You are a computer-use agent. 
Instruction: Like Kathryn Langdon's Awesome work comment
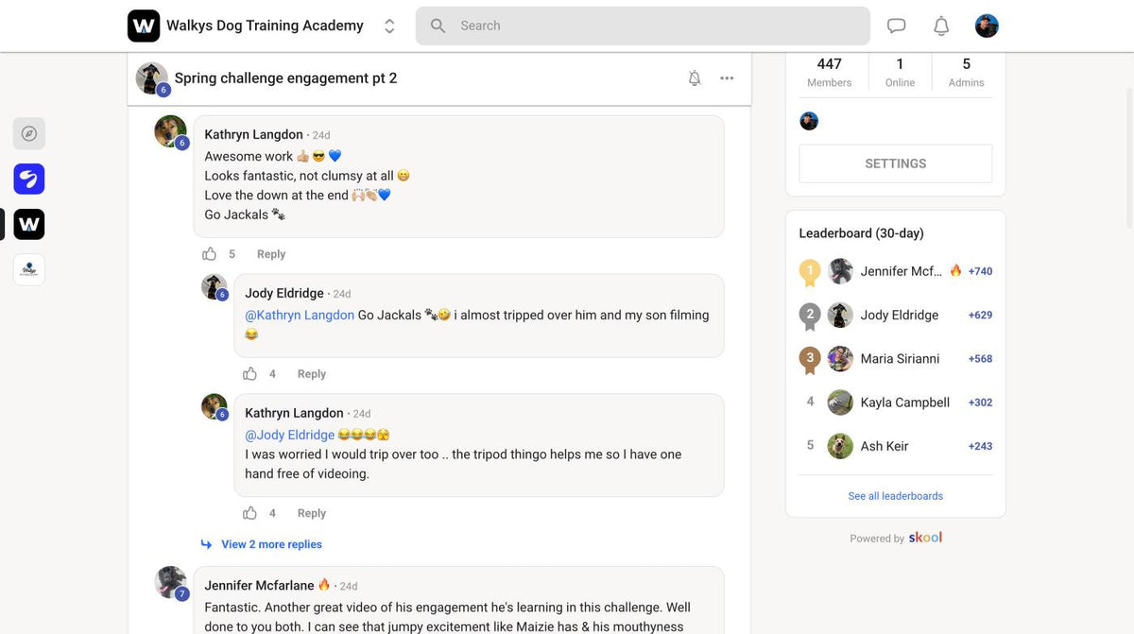(210, 254)
